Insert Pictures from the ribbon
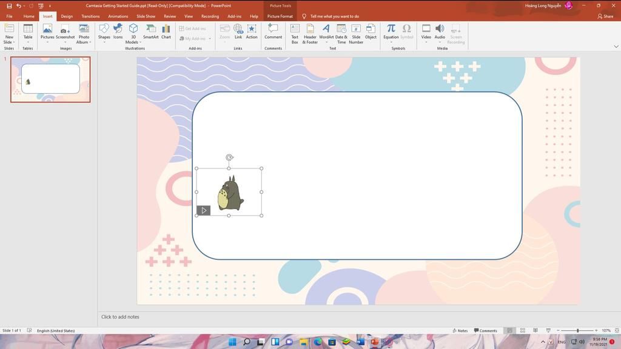 [47, 33]
